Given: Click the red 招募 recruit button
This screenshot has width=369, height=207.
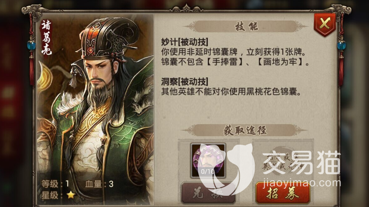Looking at the screenshot, I should pyautogui.click(x=283, y=193).
